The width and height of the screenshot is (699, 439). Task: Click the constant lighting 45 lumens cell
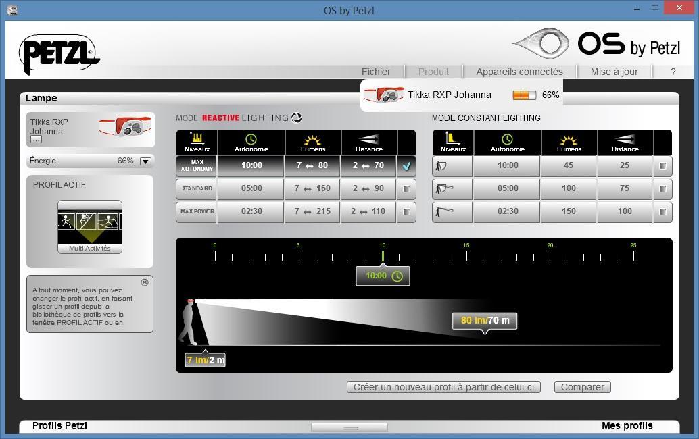(569, 165)
